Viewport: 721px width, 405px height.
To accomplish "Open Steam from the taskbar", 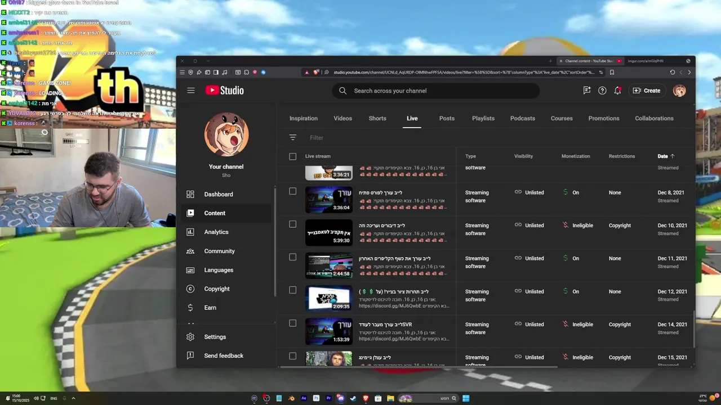I will [353, 398].
